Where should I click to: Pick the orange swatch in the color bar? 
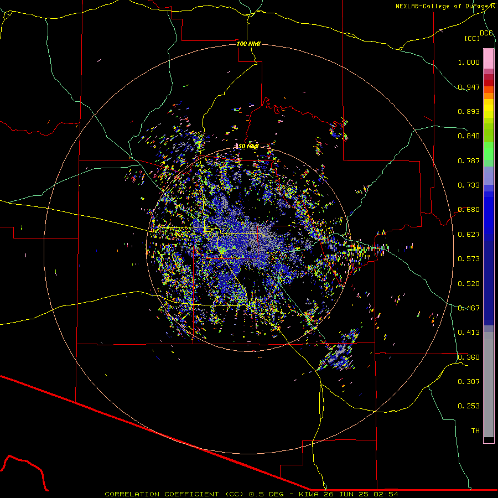tap(489, 96)
